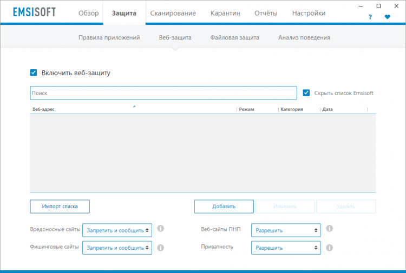This screenshot has height=273, width=406.
Task: Click the Импорт списка button
Action: [x=60, y=207]
